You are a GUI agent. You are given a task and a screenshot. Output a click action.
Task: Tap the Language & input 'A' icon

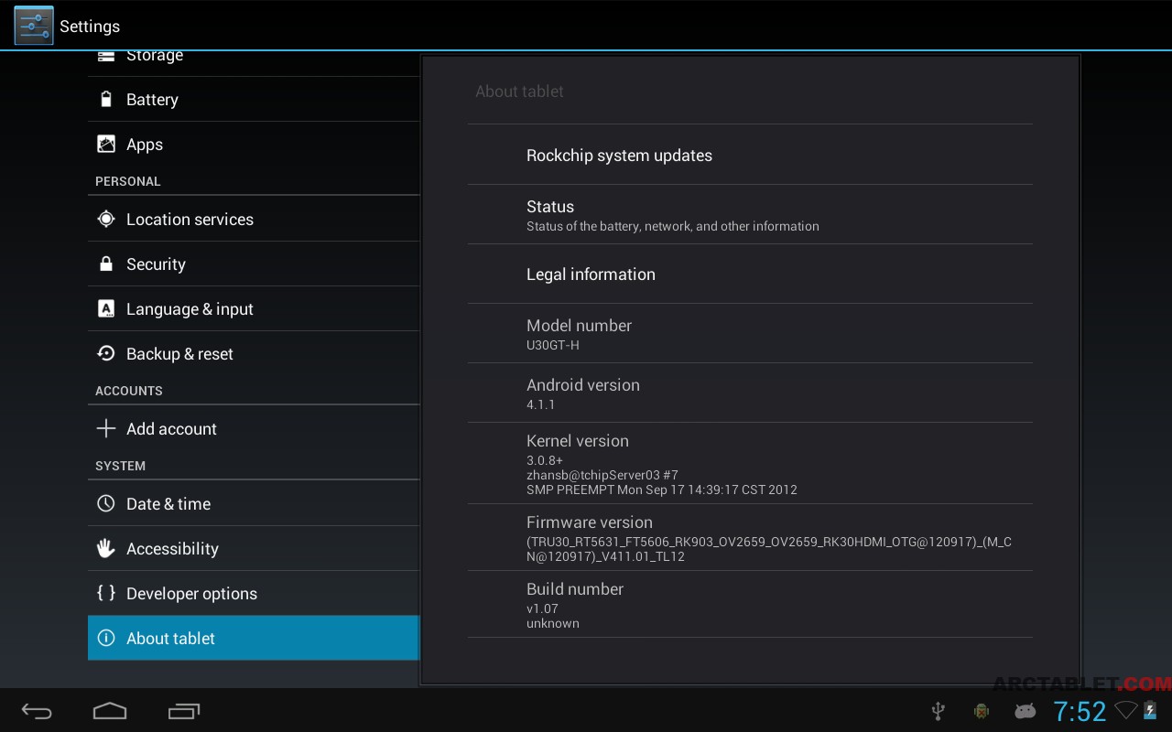pyautogui.click(x=106, y=308)
